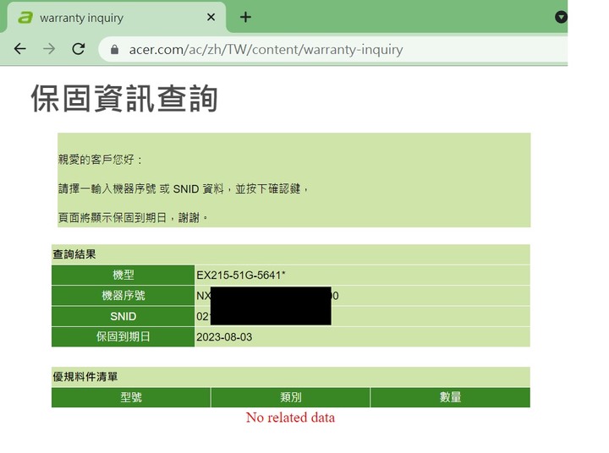The width and height of the screenshot is (609, 453).
Task: Focus the acer.com address bar URL
Action: coord(266,50)
